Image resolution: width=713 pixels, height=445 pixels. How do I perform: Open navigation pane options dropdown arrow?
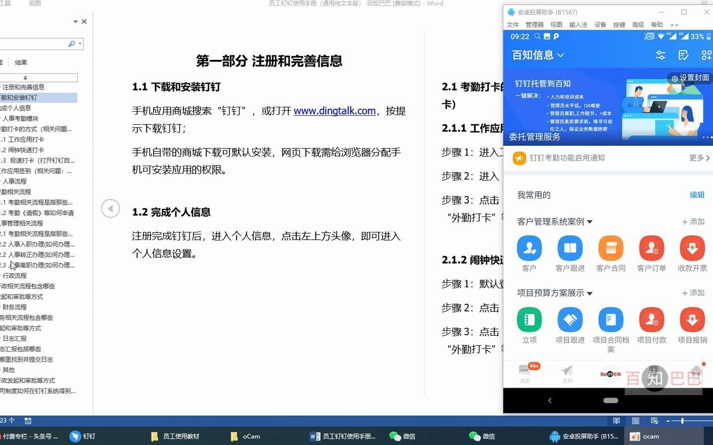(x=75, y=22)
